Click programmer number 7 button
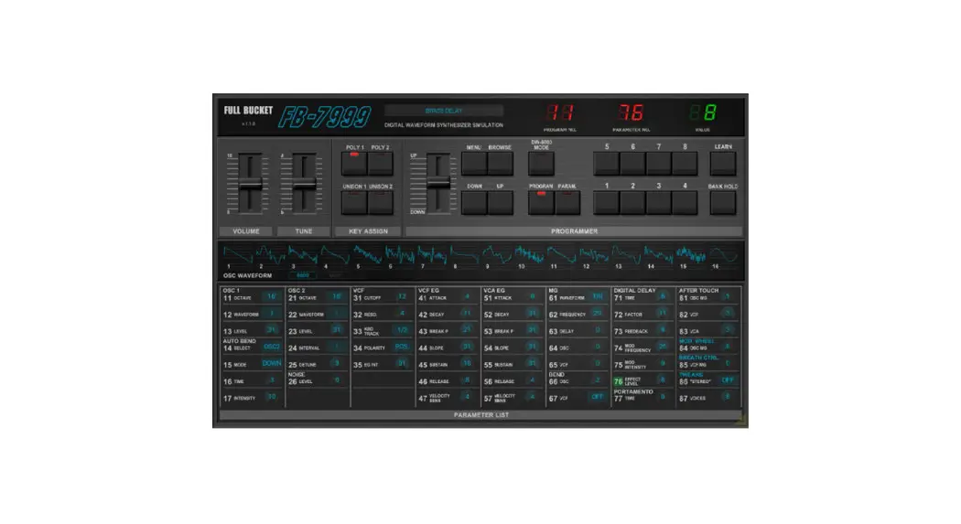This screenshot has width=961, height=524. point(659,164)
